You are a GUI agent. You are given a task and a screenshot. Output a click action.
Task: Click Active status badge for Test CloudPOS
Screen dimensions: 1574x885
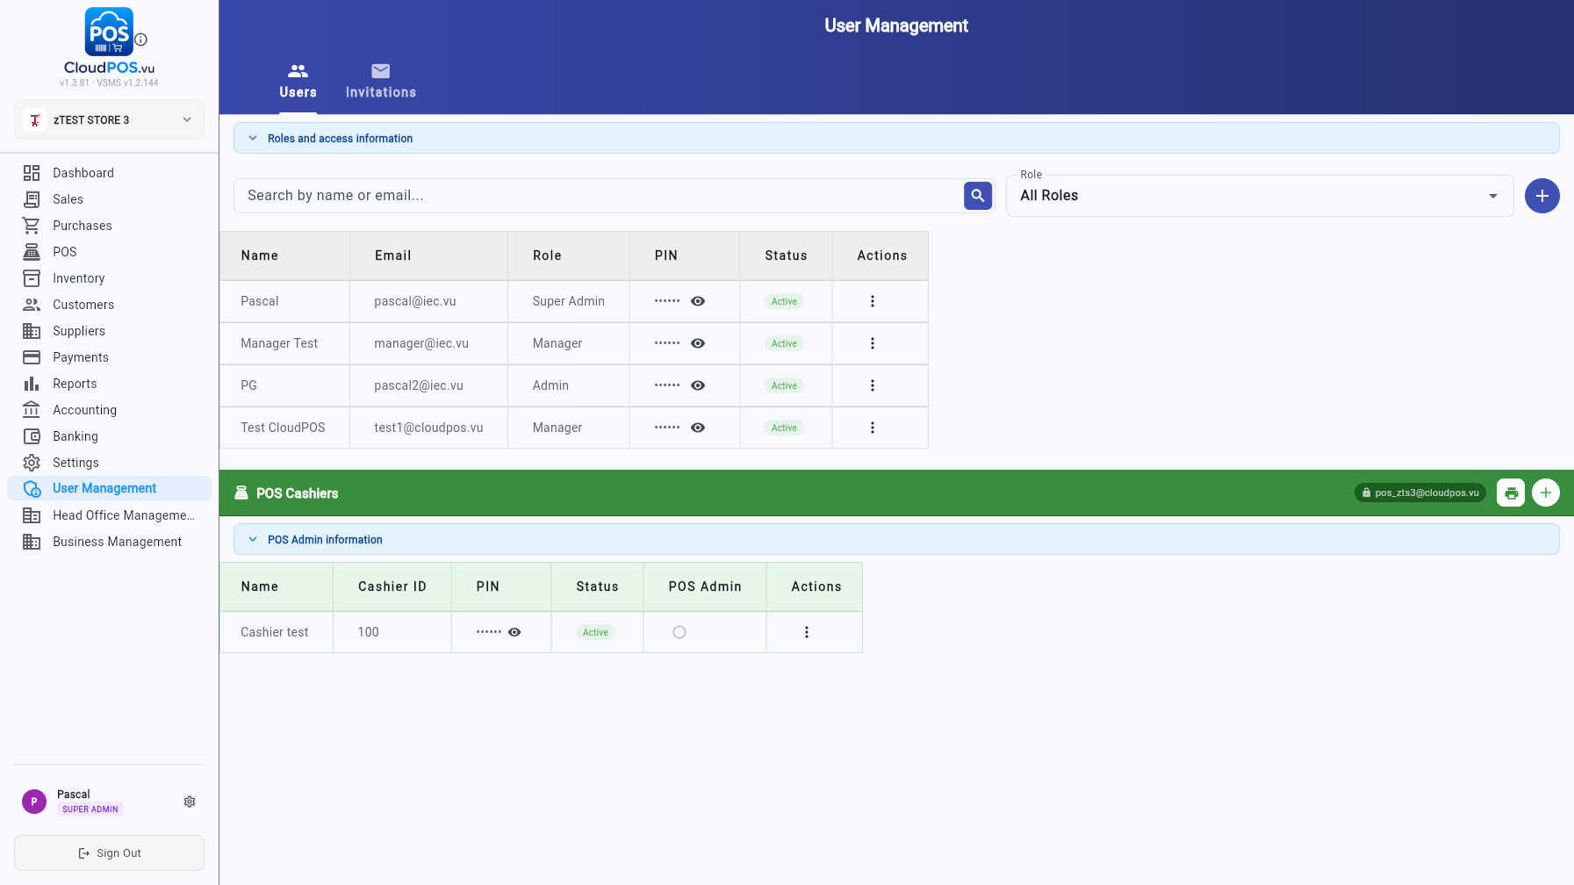pyautogui.click(x=784, y=428)
